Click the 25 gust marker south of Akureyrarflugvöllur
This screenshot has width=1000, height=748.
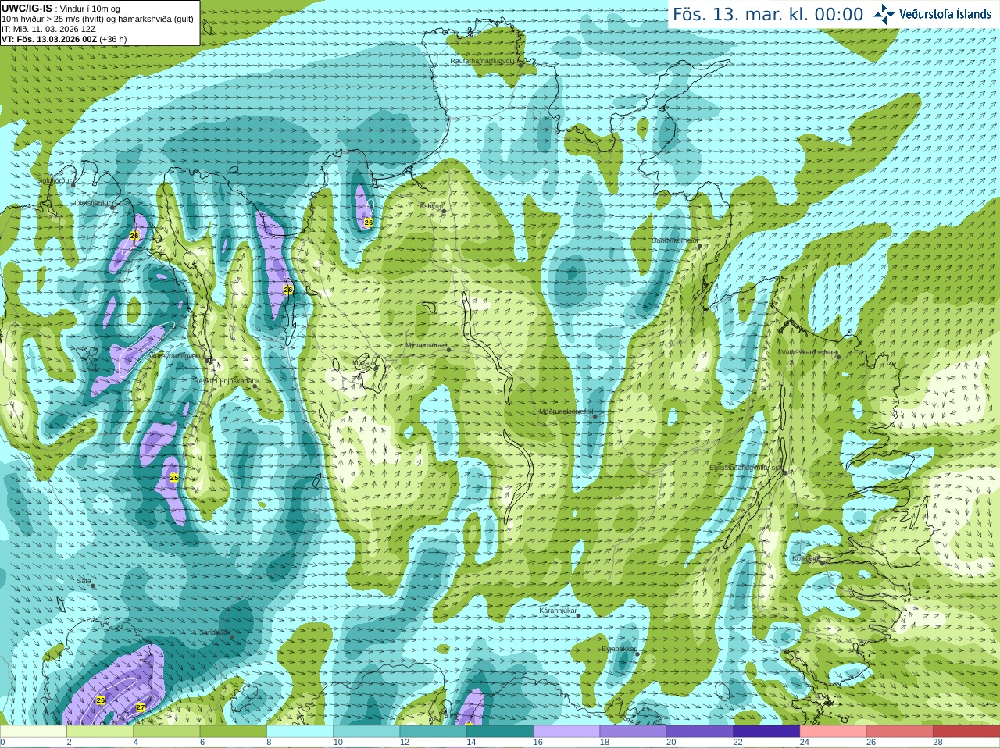174,478
